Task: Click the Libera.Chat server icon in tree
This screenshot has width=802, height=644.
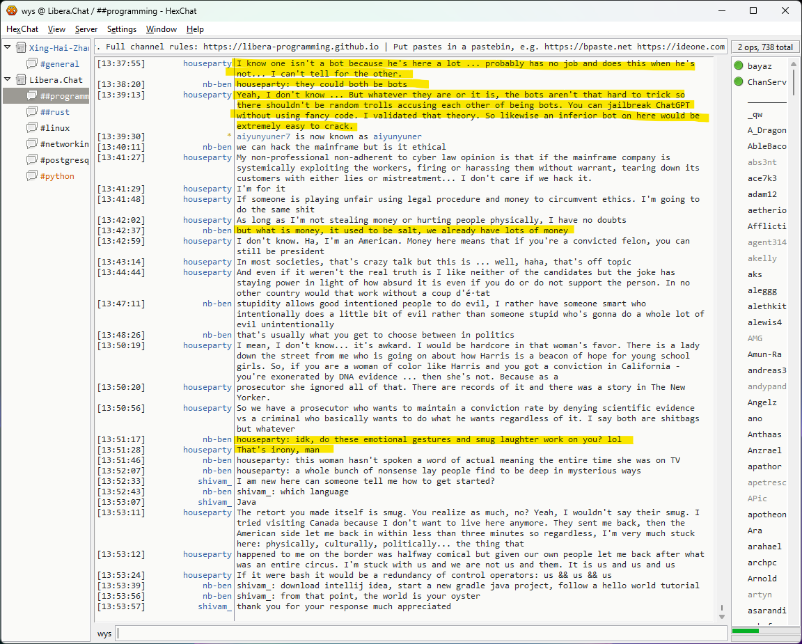Action: click(x=22, y=80)
